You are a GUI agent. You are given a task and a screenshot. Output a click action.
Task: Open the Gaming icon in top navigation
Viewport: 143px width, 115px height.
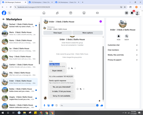pos(97,13)
